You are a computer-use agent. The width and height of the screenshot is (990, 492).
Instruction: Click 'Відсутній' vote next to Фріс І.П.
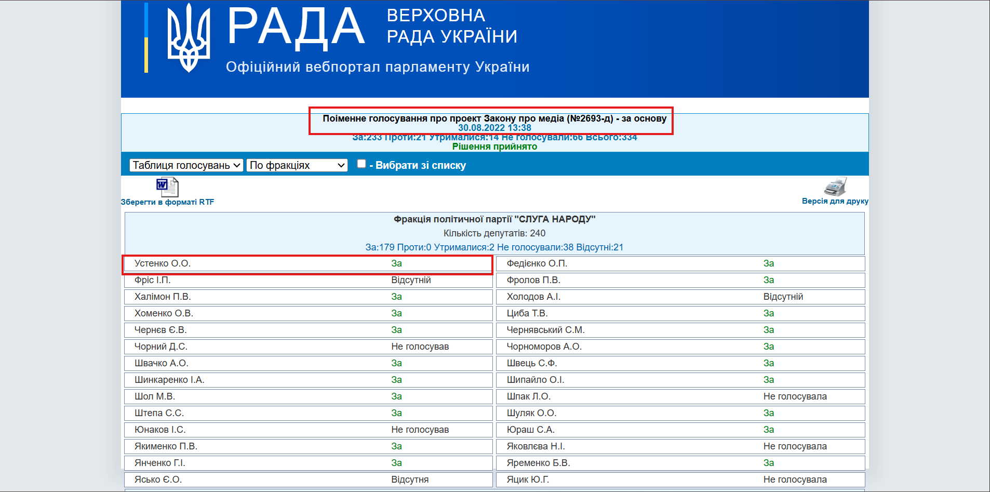[411, 280]
